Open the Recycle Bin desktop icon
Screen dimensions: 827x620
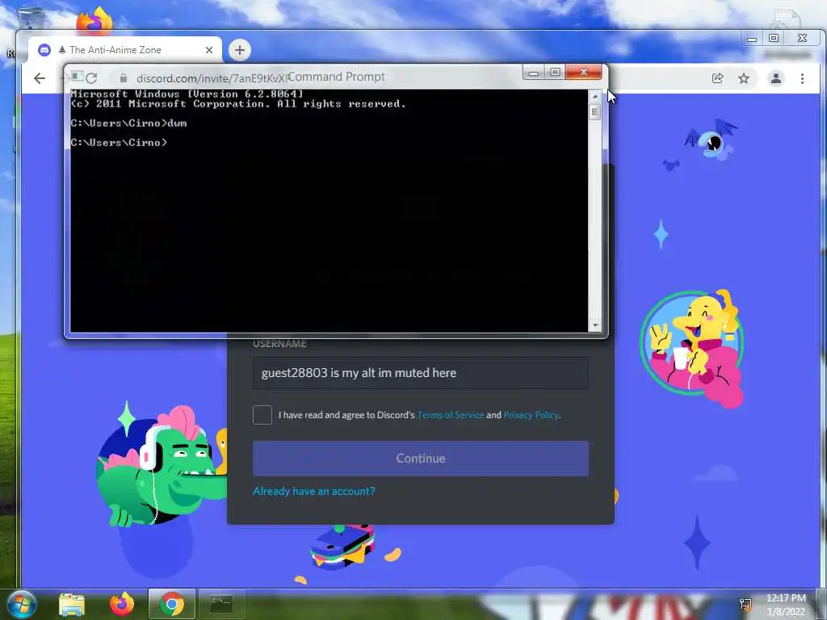tap(31, 18)
